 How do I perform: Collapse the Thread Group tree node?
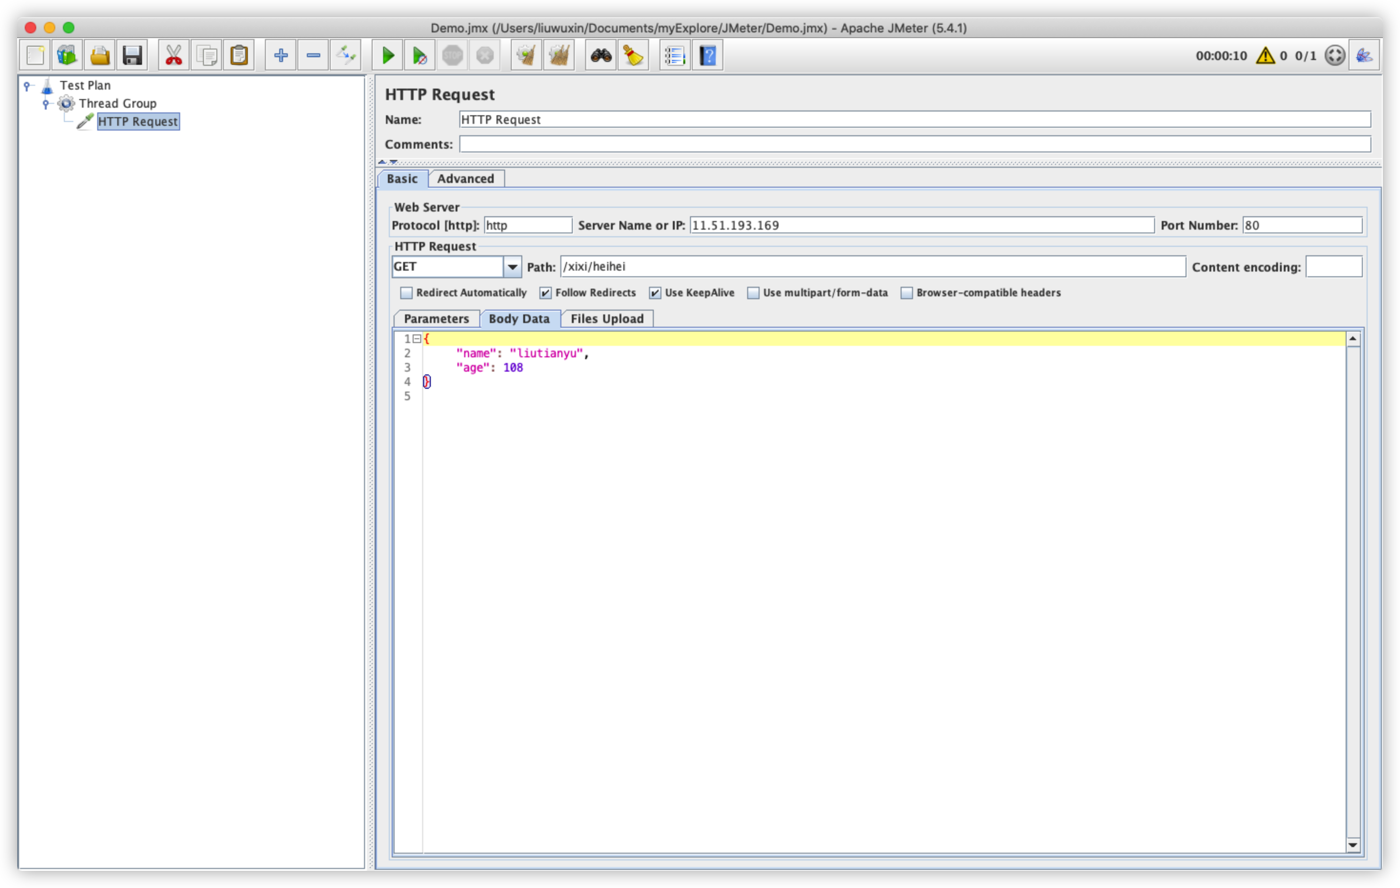[x=46, y=103]
